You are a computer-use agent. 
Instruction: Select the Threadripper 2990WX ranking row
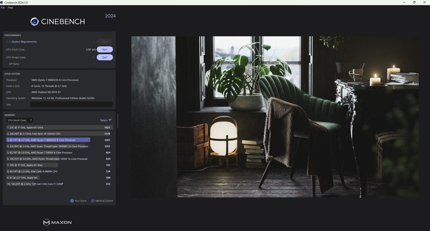[x=59, y=147]
